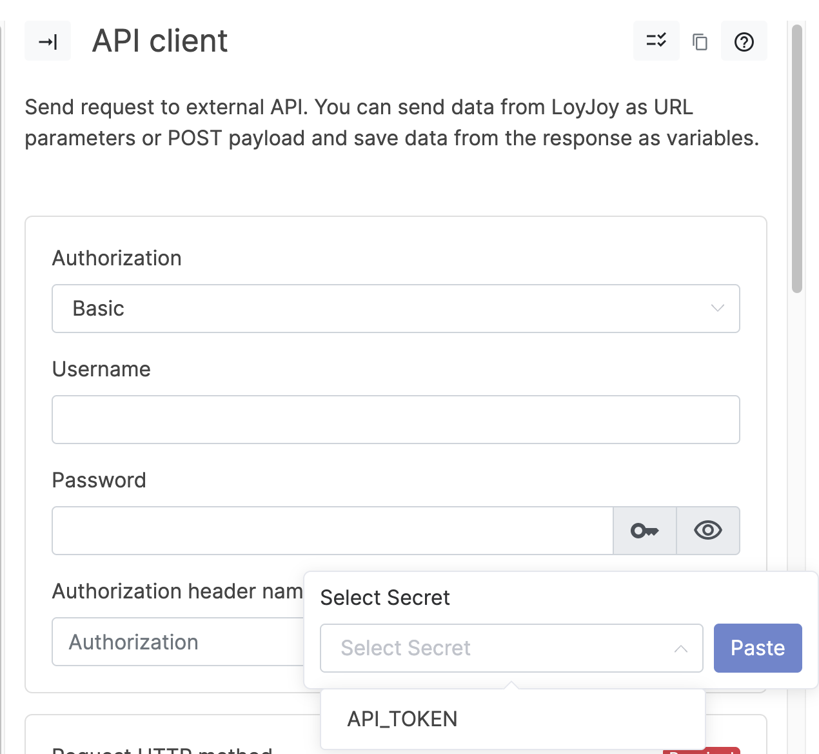Focus the Username input field
Image resolution: width=819 pixels, height=754 pixels.
point(395,420)
